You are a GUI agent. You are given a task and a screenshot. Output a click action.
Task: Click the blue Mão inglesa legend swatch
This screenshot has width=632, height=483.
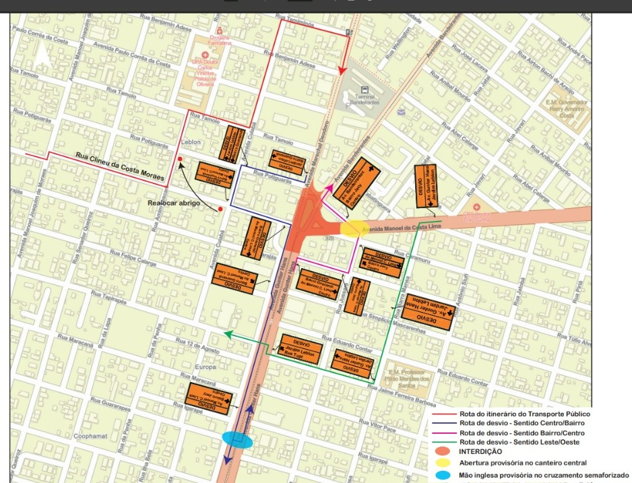pos(442,476)
